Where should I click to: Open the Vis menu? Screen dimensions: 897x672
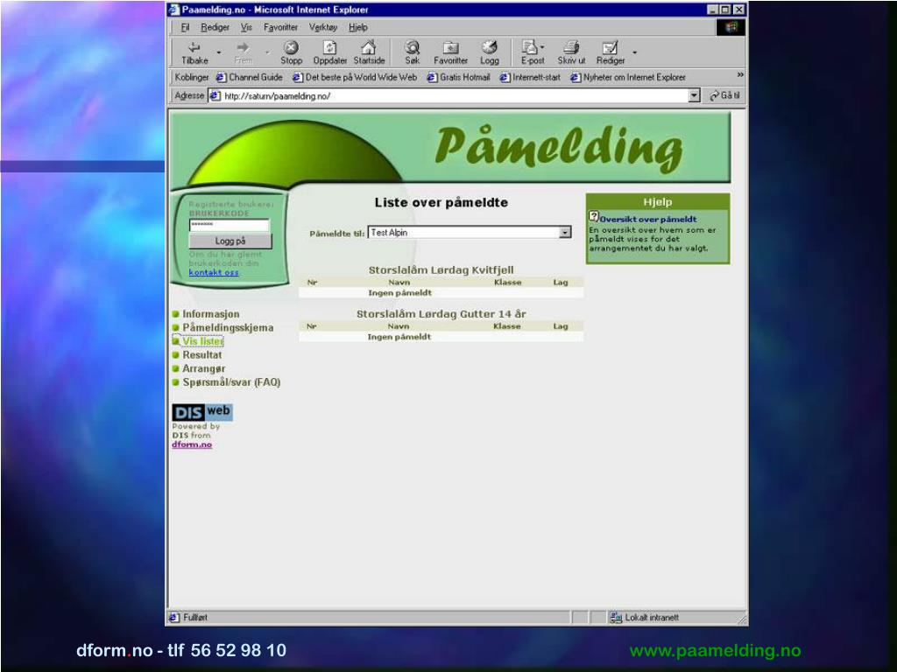tap(246, 27)
